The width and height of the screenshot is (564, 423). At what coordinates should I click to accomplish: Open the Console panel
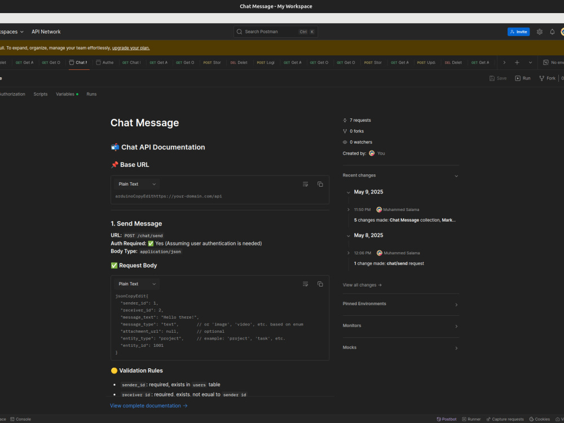click(x=20, y=419)
